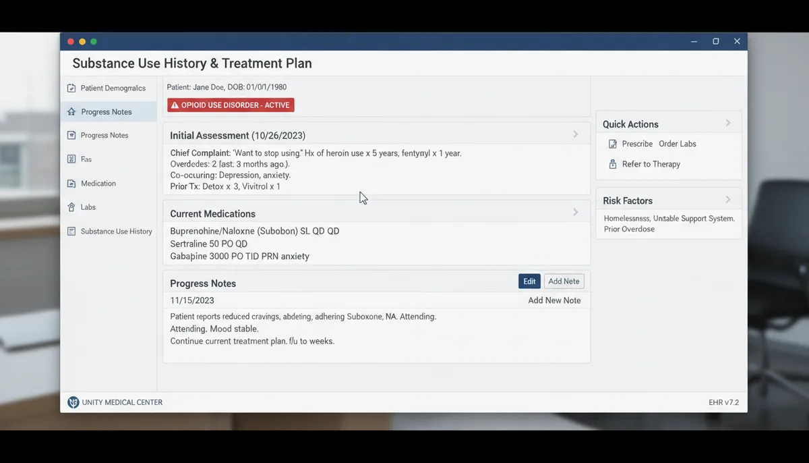Viewport: 809px width, 463px height.
Task: Click the warning triangle in the opioid alert
Action: (x=175, y=105)
